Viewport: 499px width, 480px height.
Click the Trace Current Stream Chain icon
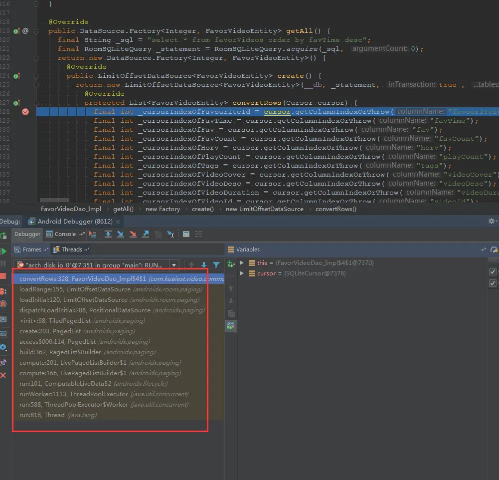[x=198, y=234]
